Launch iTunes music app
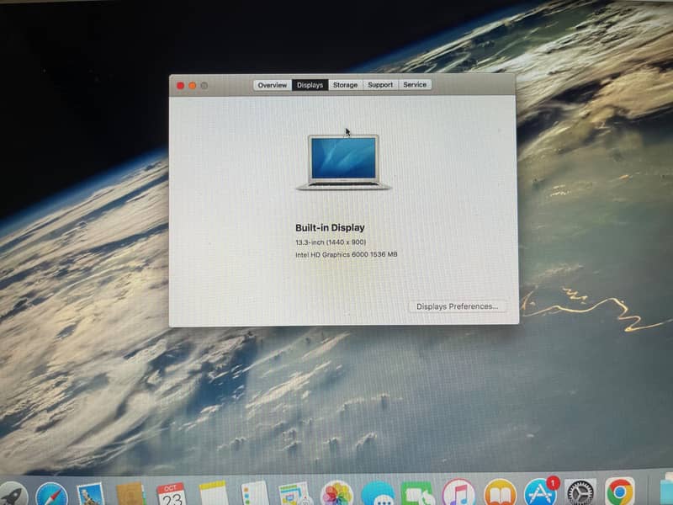This screenshot has width=673, height=505. point(458,493)
